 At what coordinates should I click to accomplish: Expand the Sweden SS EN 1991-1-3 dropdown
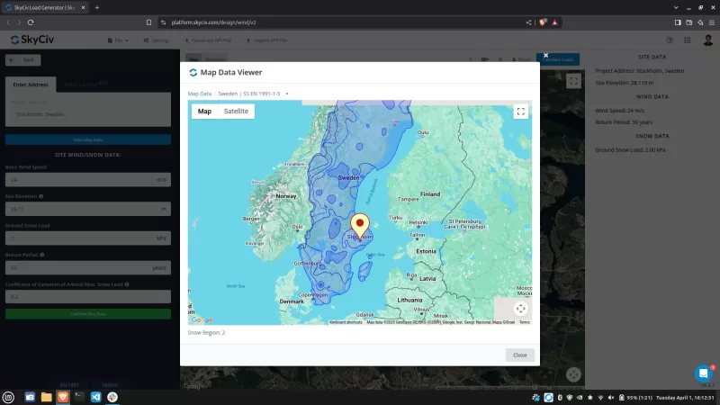[252, 93]
